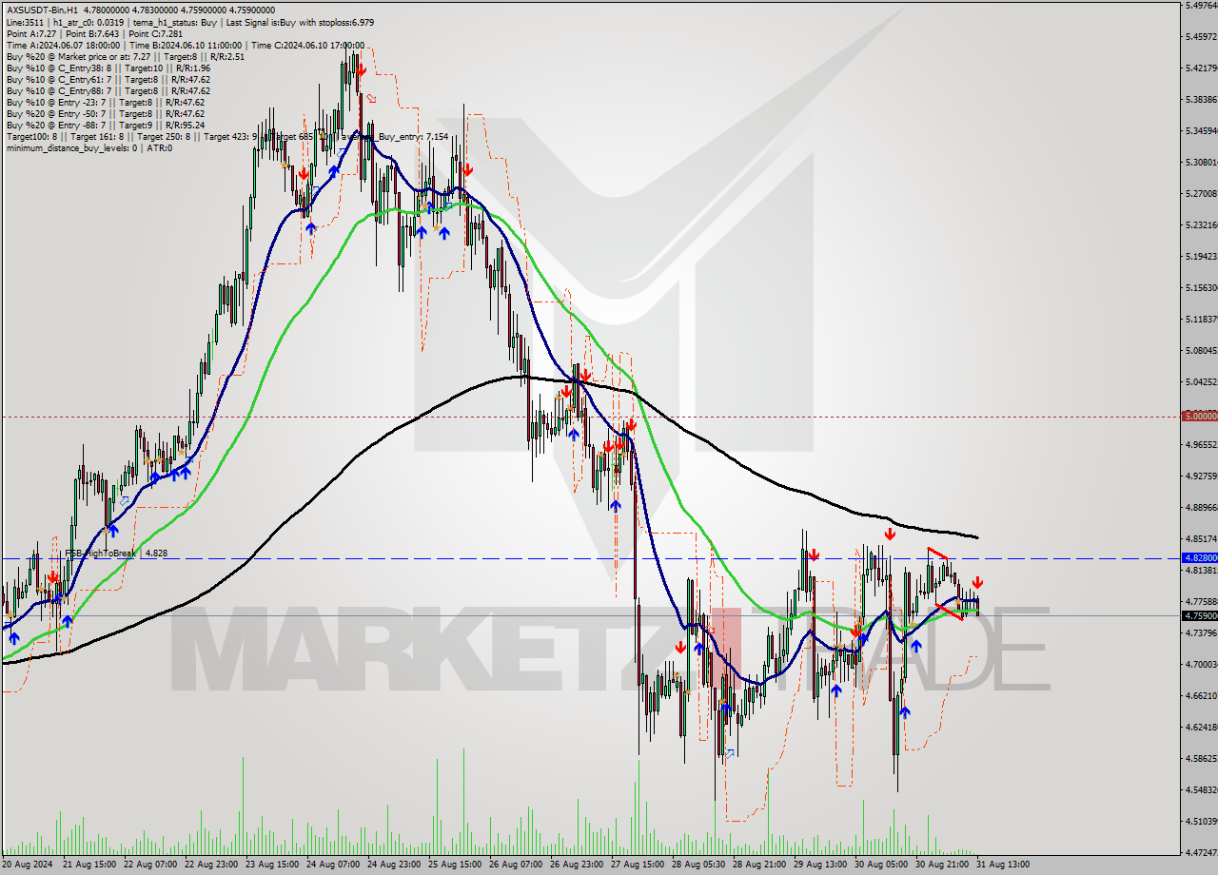Select the blue 4.82800 price tag
Screen dimensions: 1218x875
1199,557
